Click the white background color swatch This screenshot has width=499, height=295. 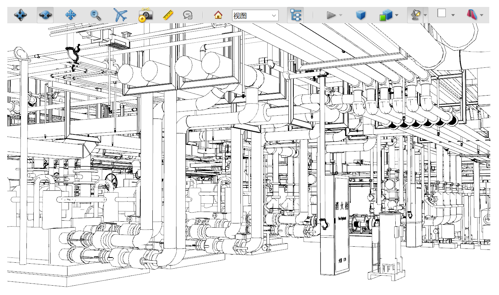point(442,14)
